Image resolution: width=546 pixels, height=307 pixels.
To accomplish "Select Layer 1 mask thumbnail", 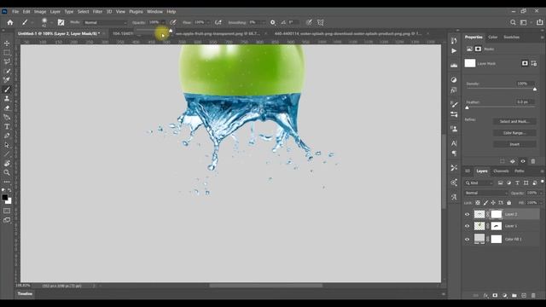I will [497, 226].
